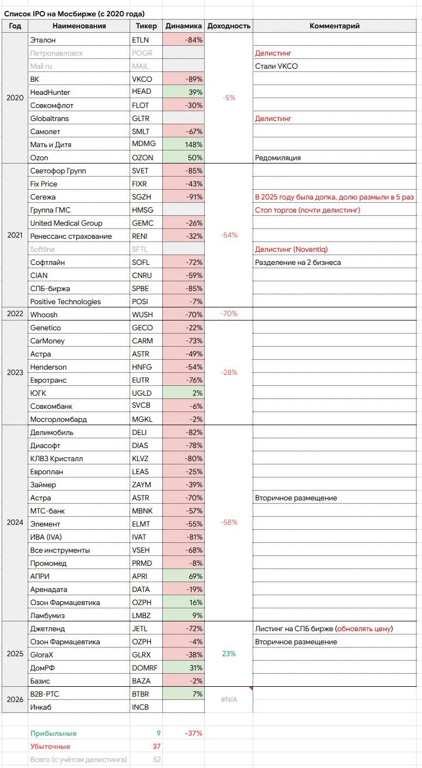Select the 'Динамика' header cell
Screen dimensions: 422x768
click(x=184, y=26)
